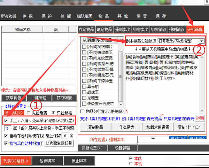Click the item list scrollbar thumb
The width and height of the screenshot is (209, 168).
point(121,77)
